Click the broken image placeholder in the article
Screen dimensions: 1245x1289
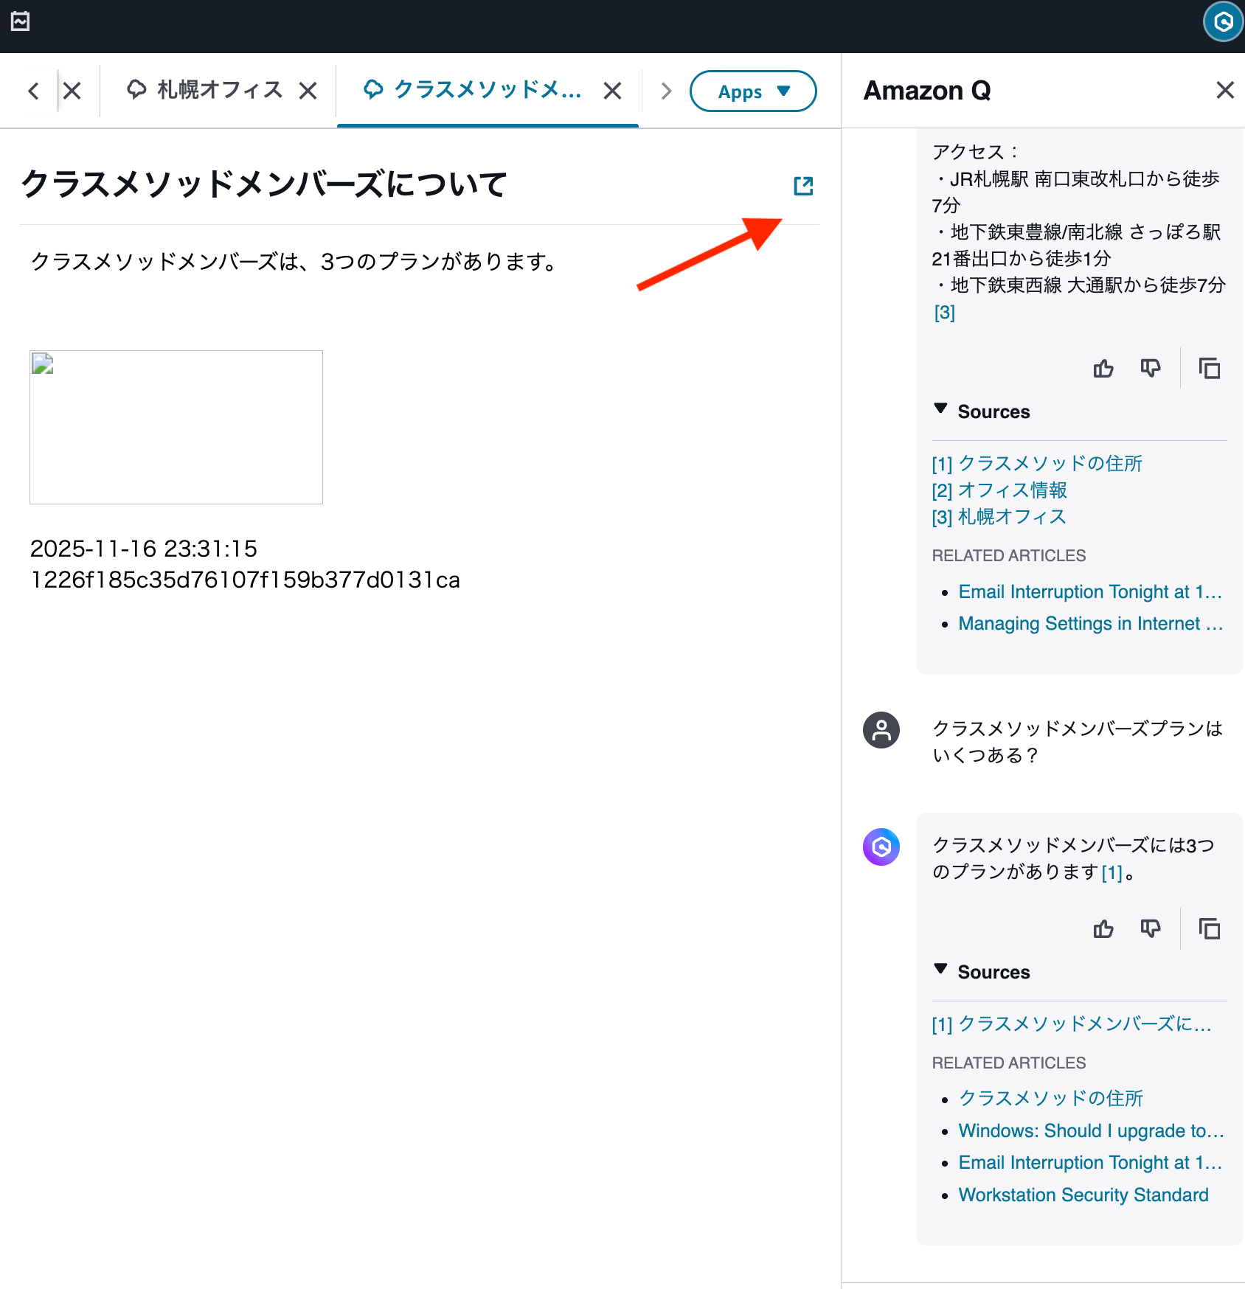coord(176,427)
